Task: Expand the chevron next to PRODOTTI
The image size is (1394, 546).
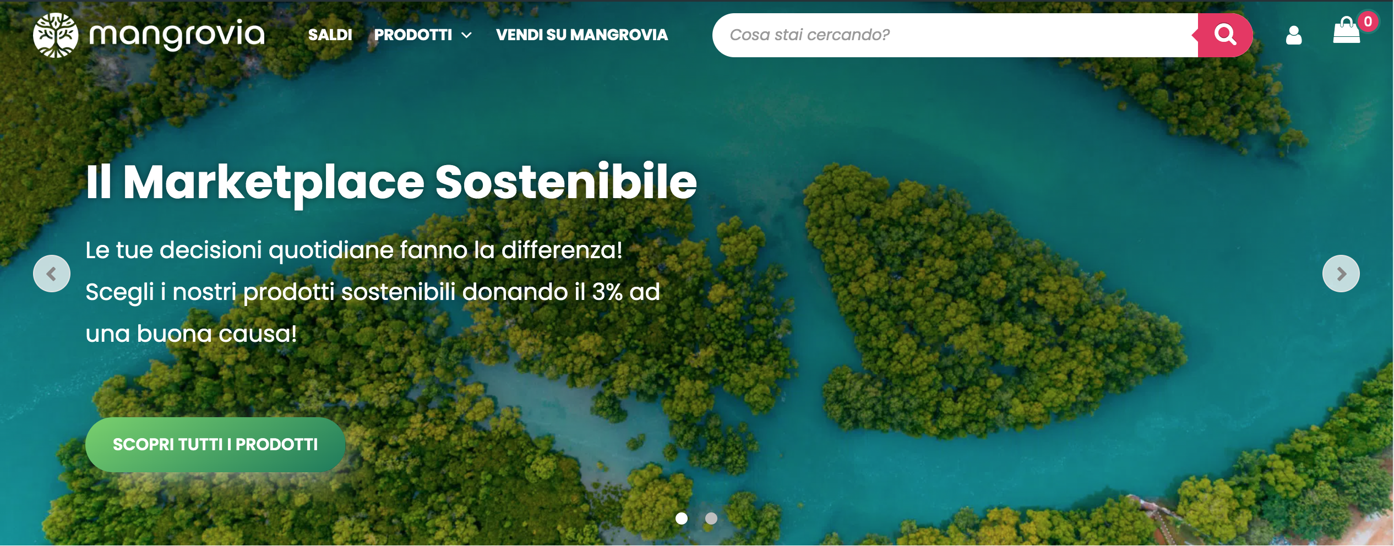Action: coord(466,35)
